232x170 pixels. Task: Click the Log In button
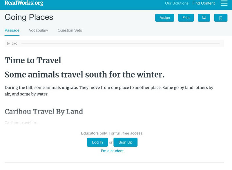97,142
